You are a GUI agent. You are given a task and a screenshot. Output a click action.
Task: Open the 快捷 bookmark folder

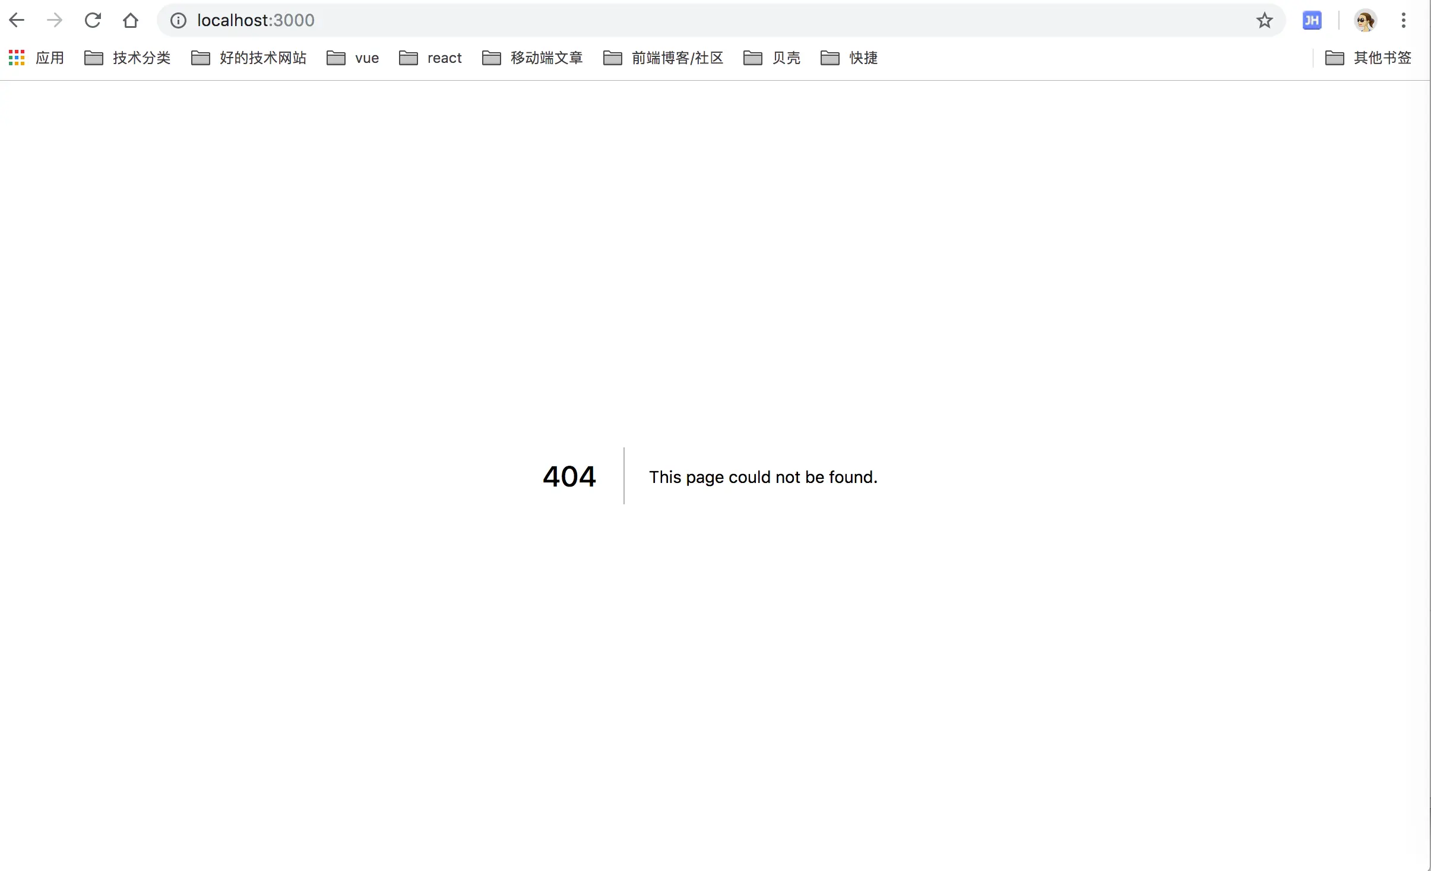[x=849, y=58]
